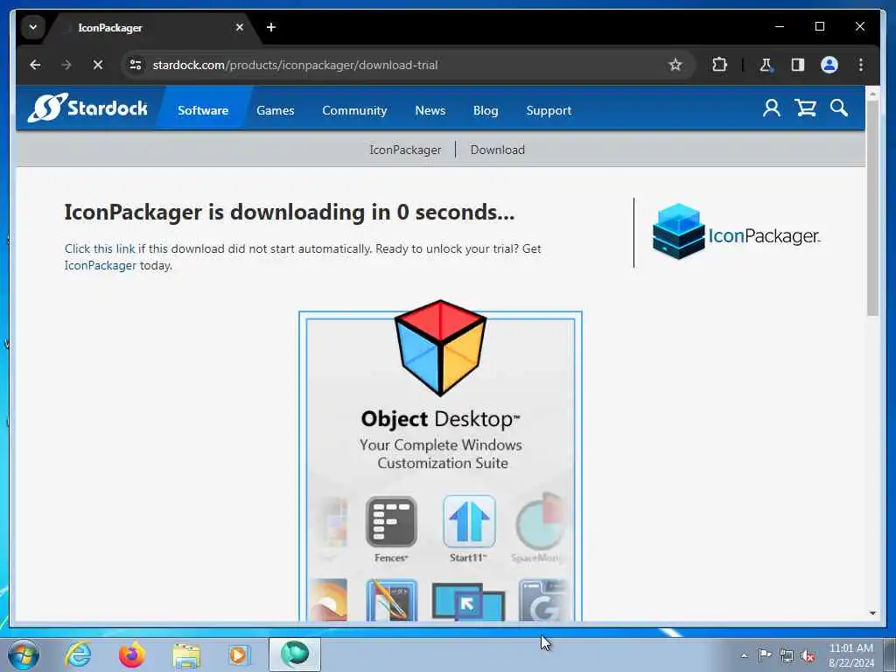The width and height of the screenshot is (896, 672).
Task: Show hidden tray icons arrow
Action: pyautogui.click(x=744, y=655)
